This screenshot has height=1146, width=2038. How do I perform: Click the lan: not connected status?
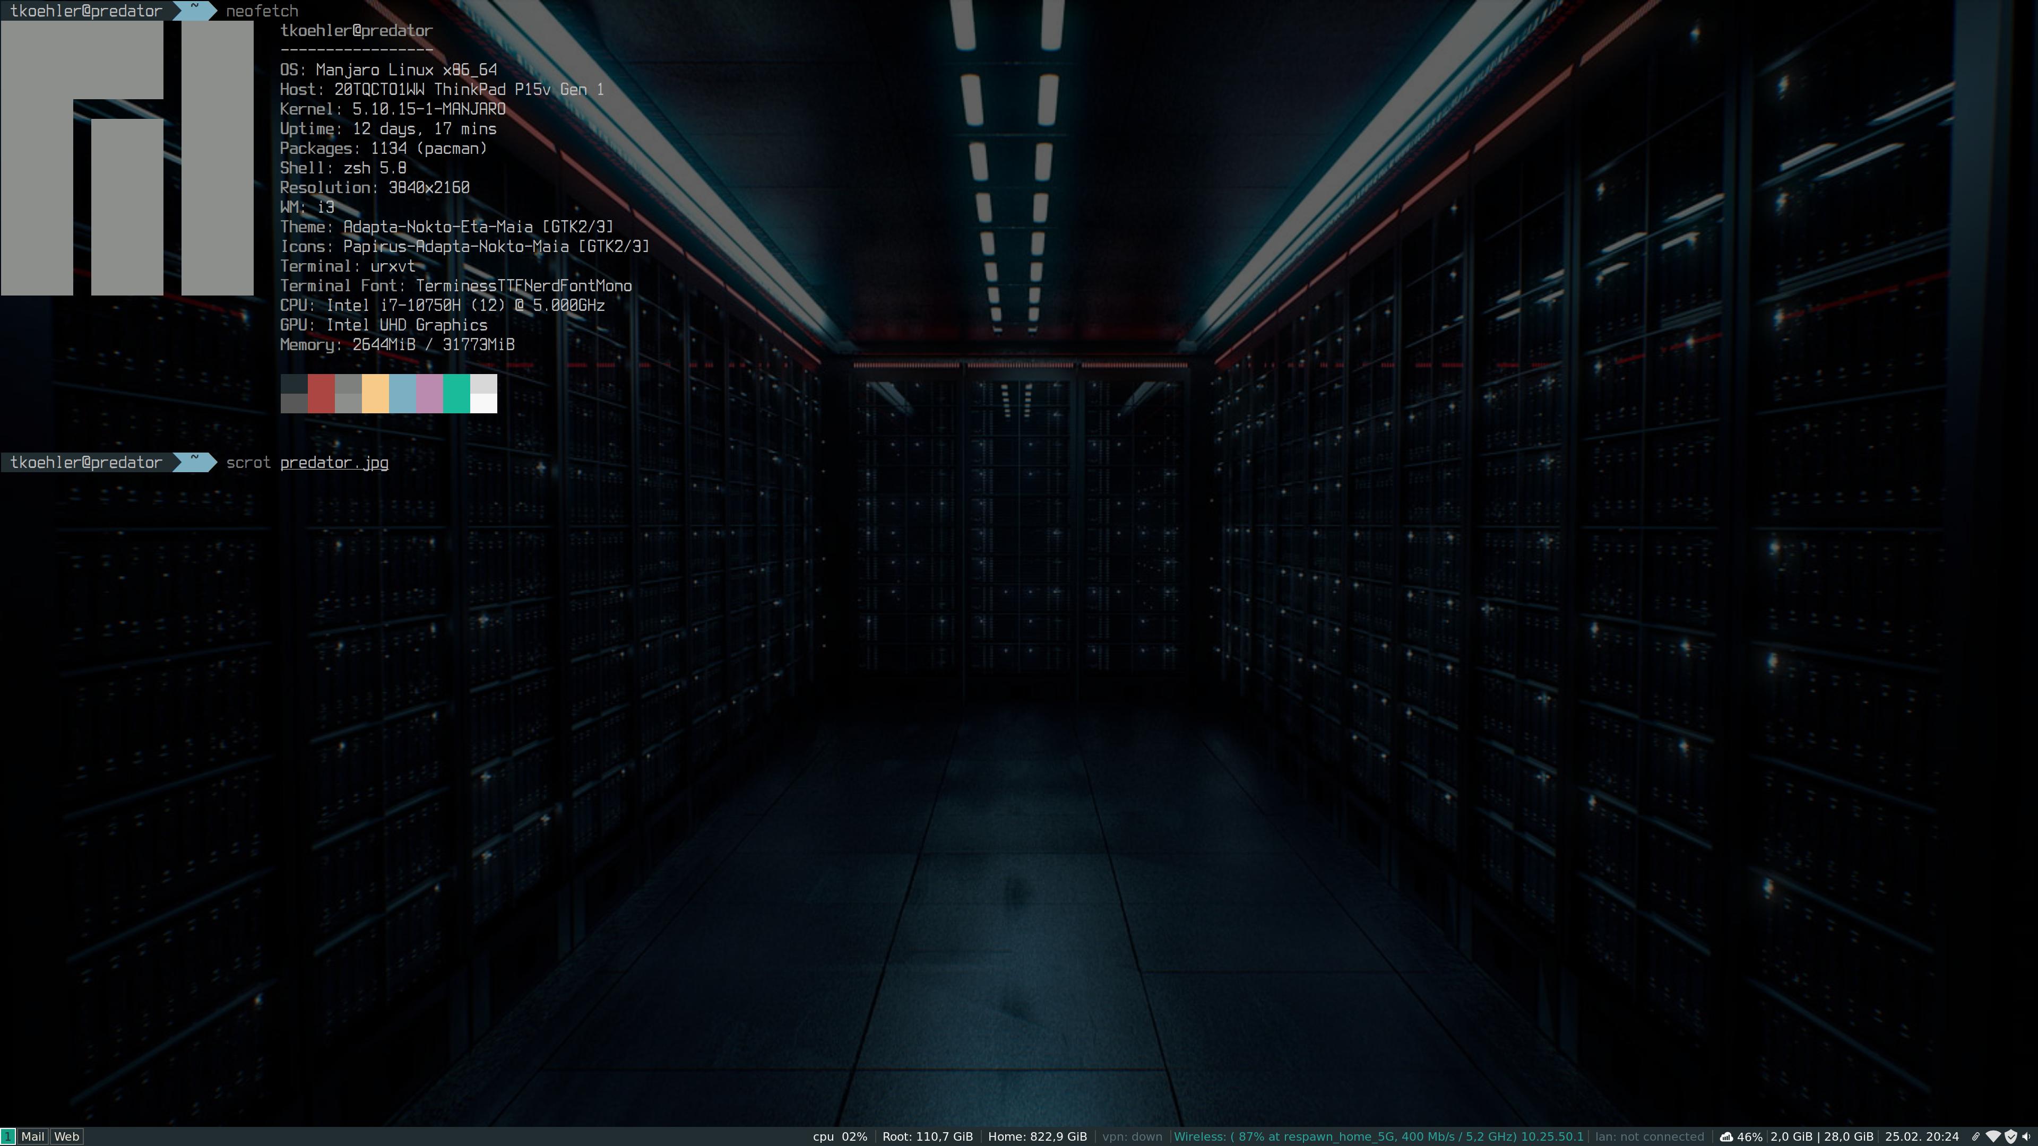click(1650, 1136)
